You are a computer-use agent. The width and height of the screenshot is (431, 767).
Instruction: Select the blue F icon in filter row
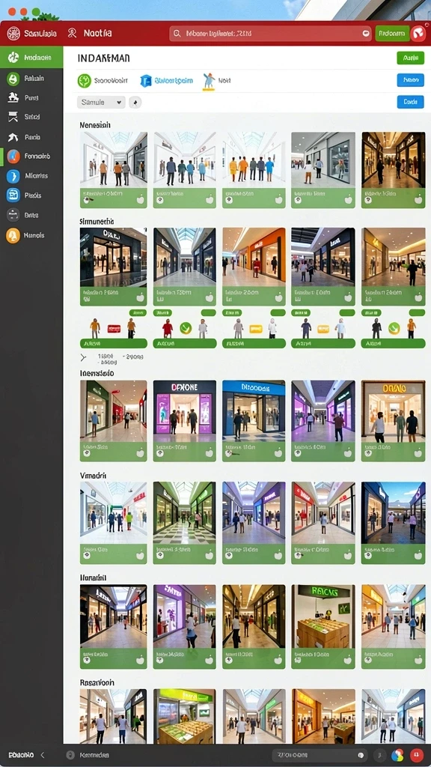point(146,81)
